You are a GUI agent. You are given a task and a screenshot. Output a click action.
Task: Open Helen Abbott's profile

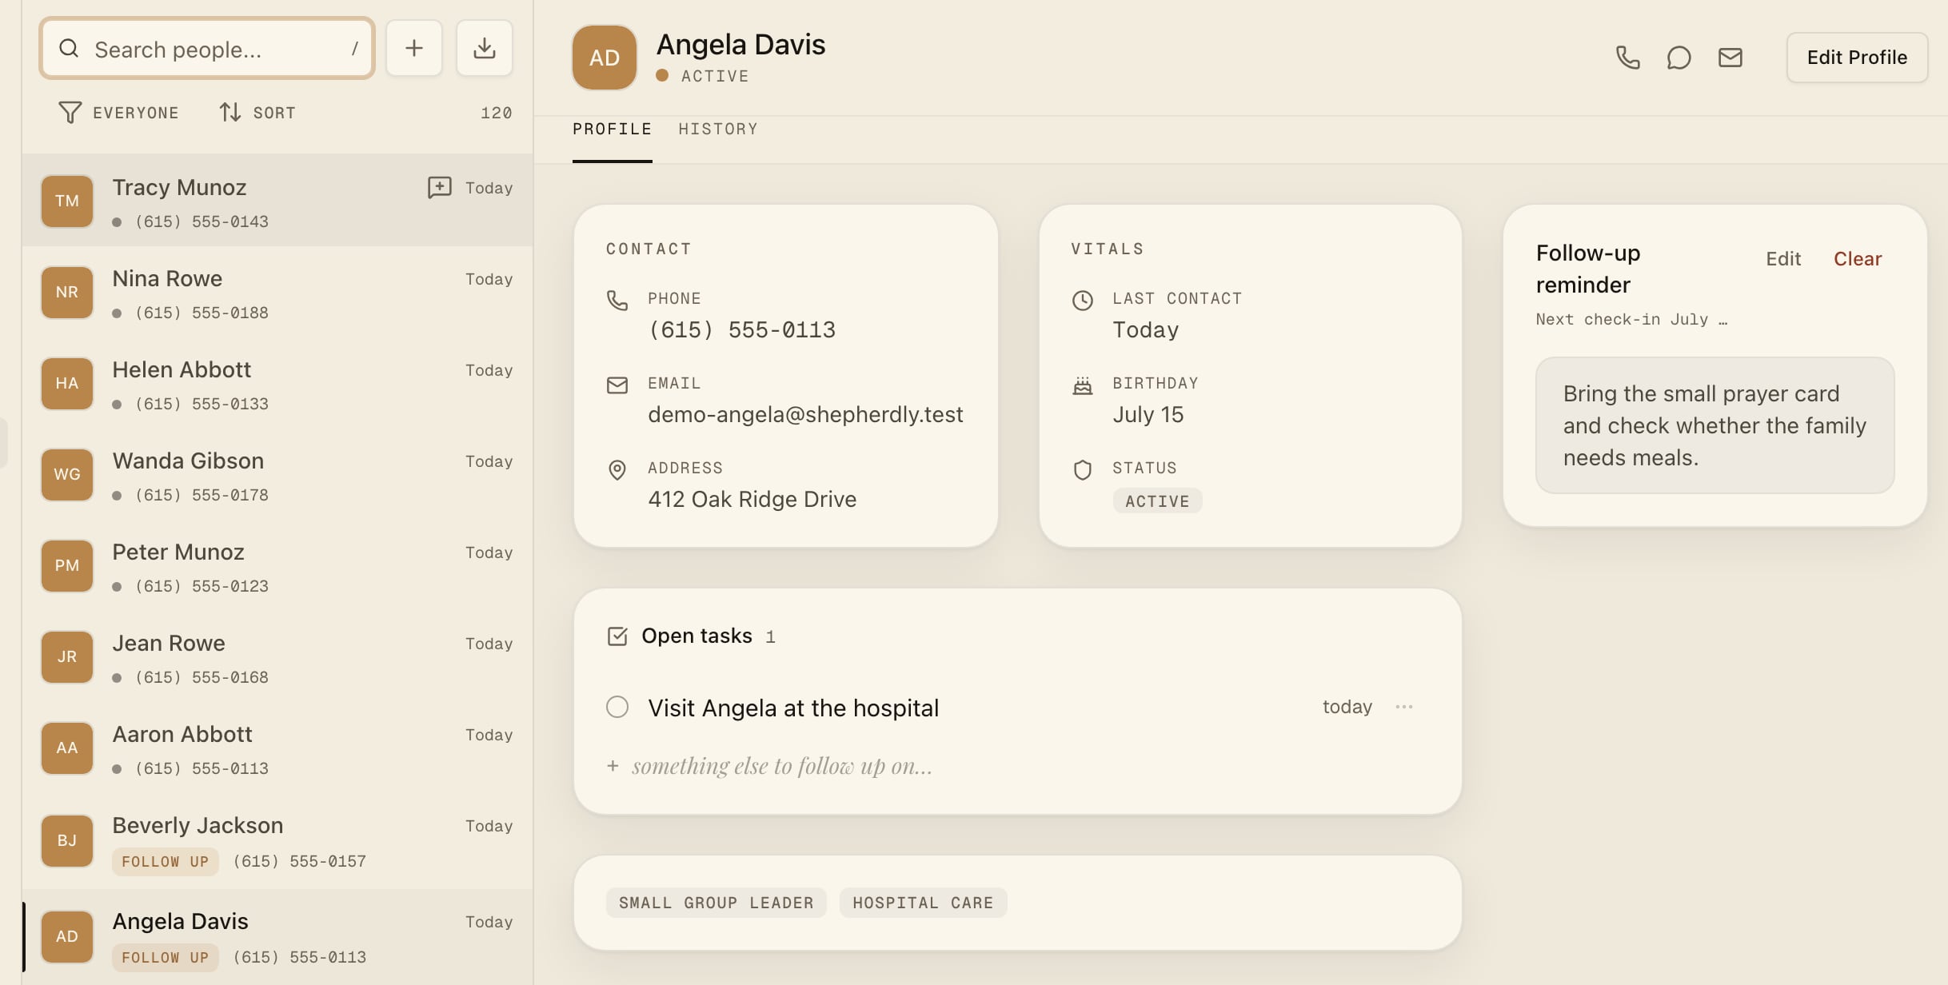(x=277, y=383)
